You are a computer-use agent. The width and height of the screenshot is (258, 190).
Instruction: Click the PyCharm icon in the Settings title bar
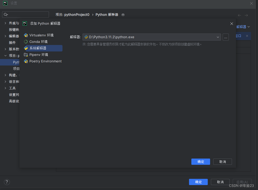(5, 3)
